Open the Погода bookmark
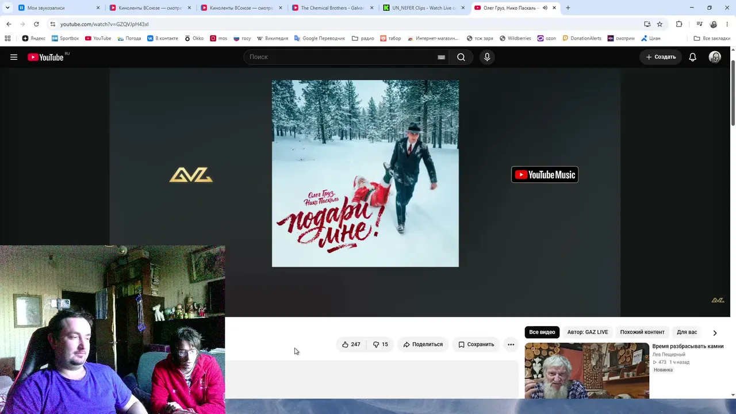The width and height of the screenshot is (736, 414). click(x=129, y=39)
